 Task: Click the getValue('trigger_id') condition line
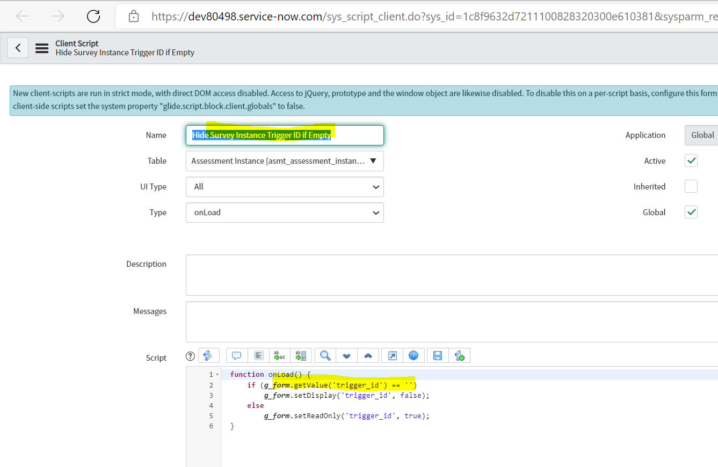[332, 385]
